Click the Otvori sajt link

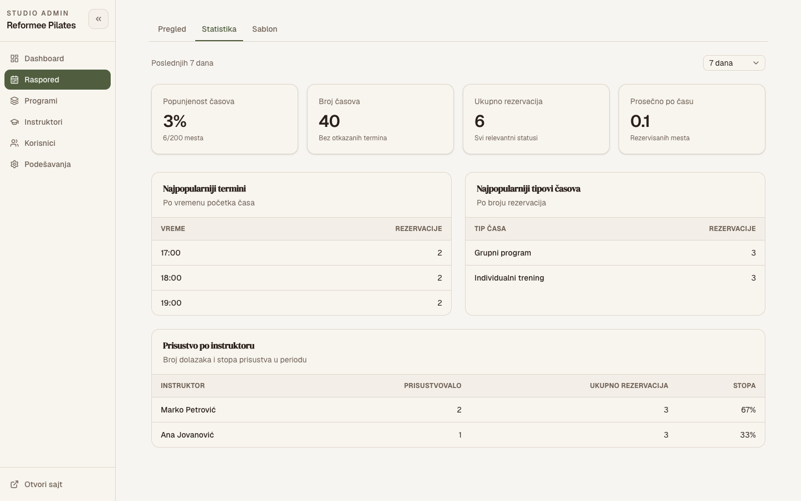point(57,484)
